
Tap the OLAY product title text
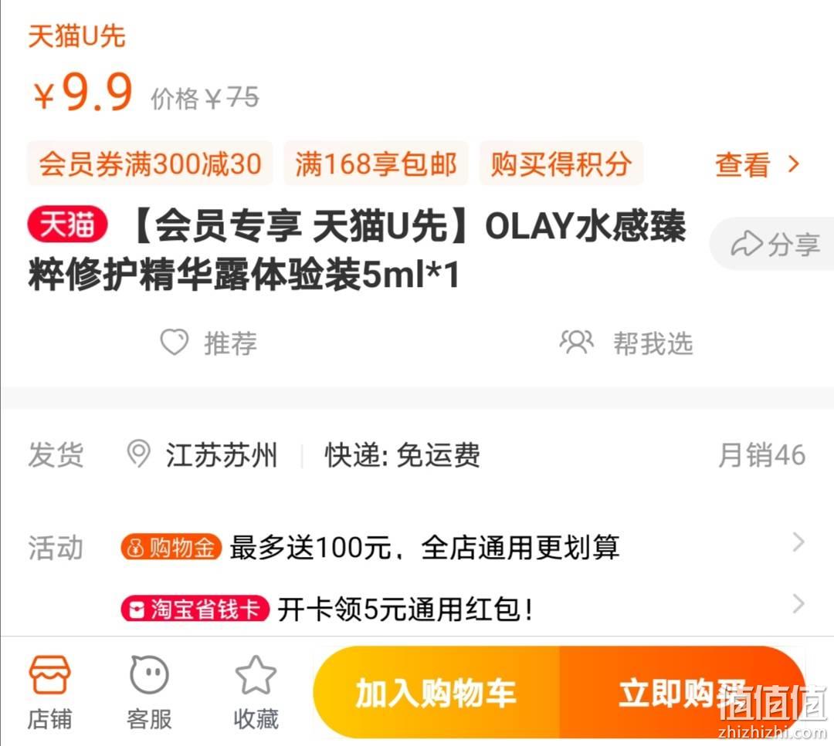tap(356, 250)
